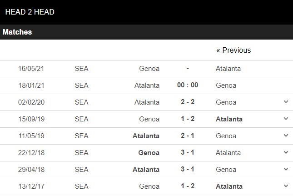Select the 16/05/21 match date

click(31, 69)
